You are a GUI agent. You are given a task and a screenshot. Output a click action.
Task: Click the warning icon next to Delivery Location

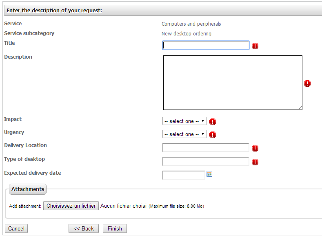pyautogui.click(x=255, y=148)
